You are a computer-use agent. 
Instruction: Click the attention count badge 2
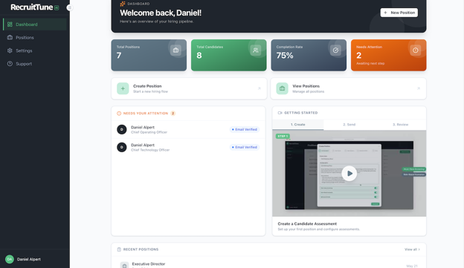(173, 114)
